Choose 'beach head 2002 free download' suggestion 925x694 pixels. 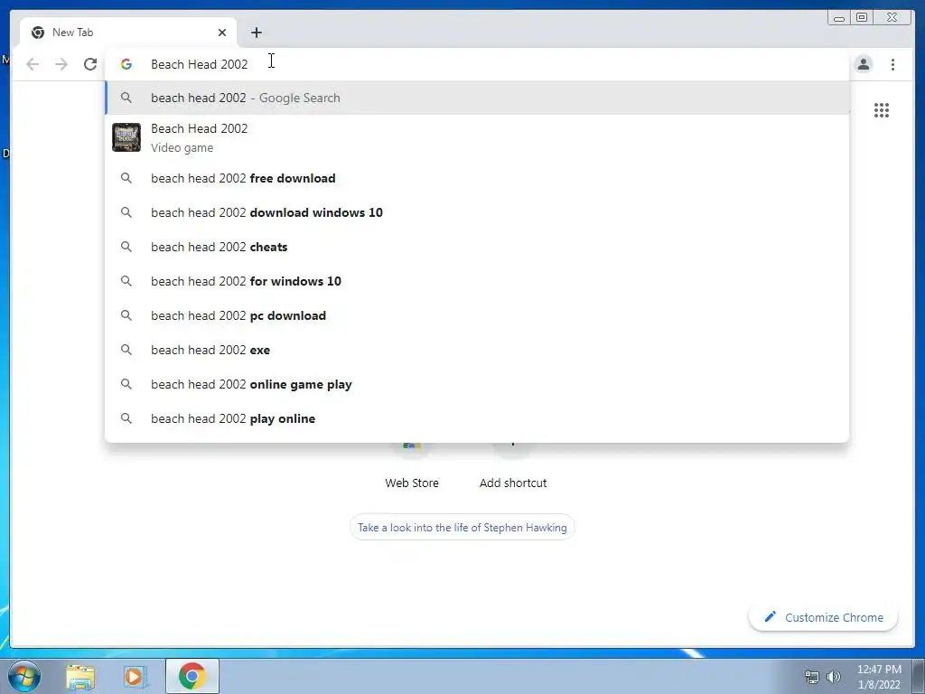coord(477,178)
